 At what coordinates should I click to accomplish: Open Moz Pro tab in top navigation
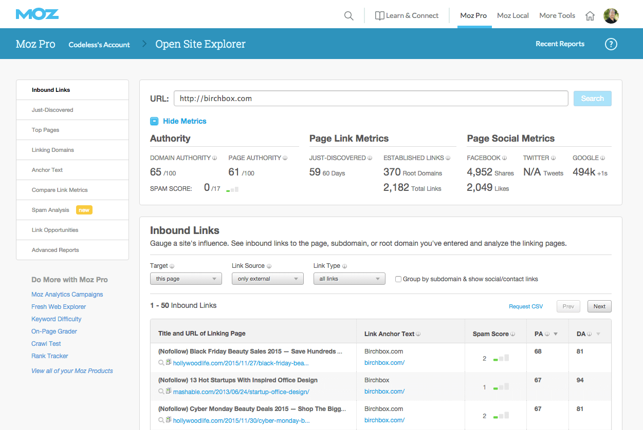[473, 15]
